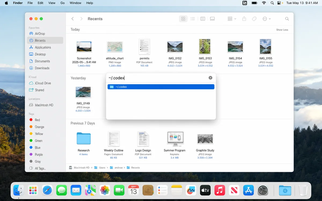Open Downloads in the sidebar
This screenshot has height=201, width=322.
45,68
